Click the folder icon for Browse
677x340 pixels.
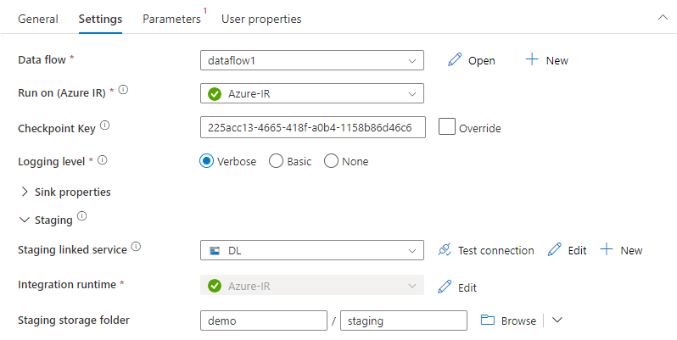tap(488, 320)
